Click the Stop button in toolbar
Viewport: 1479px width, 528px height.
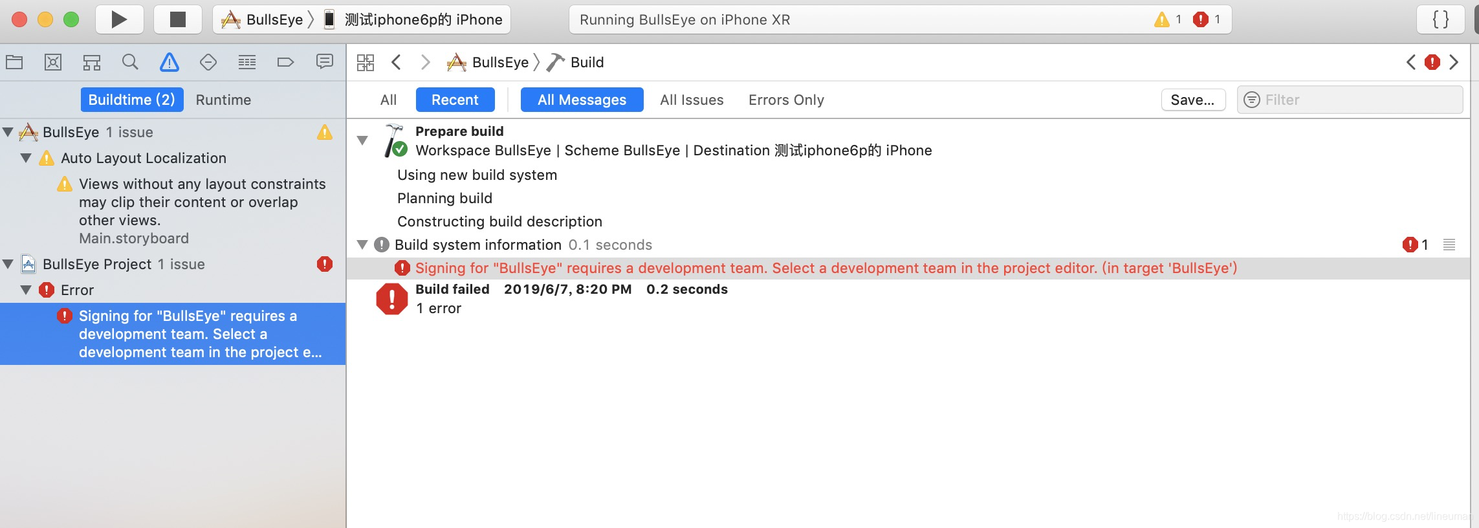pos(177,19)
